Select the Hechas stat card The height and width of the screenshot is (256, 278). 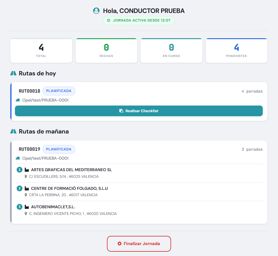[106, 51]
